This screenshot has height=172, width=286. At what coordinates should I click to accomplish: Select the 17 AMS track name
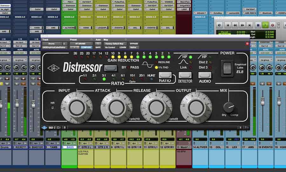[249, 147]
